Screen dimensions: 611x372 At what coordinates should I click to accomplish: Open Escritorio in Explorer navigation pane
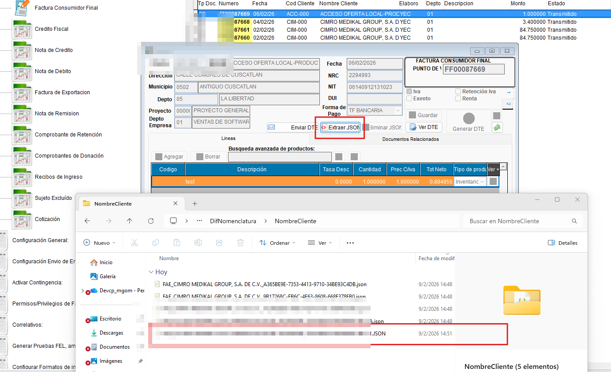110,319
